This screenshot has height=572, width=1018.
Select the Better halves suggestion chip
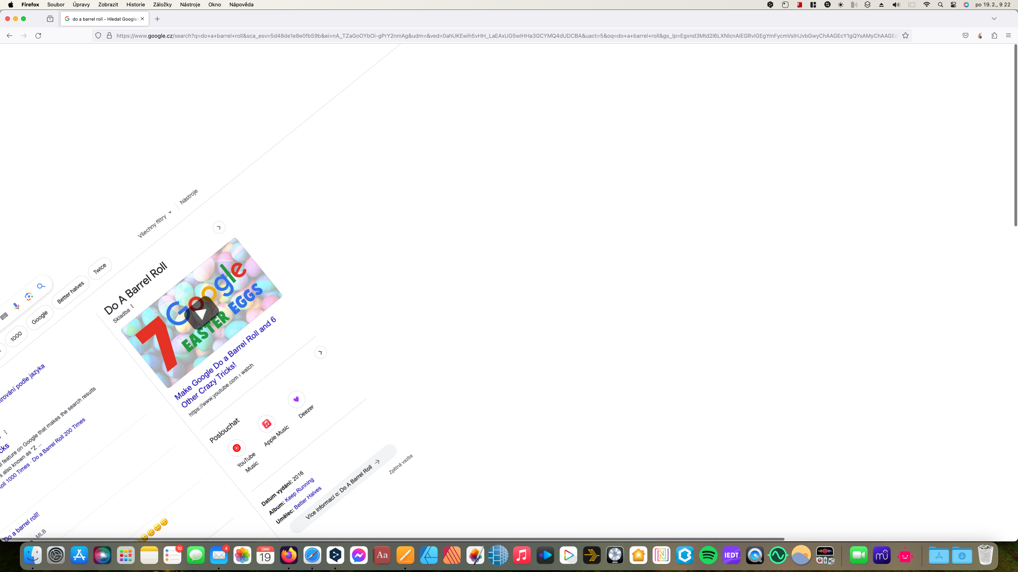tap(71, 292)
